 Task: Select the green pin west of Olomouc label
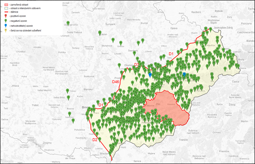tap(119, 65)
